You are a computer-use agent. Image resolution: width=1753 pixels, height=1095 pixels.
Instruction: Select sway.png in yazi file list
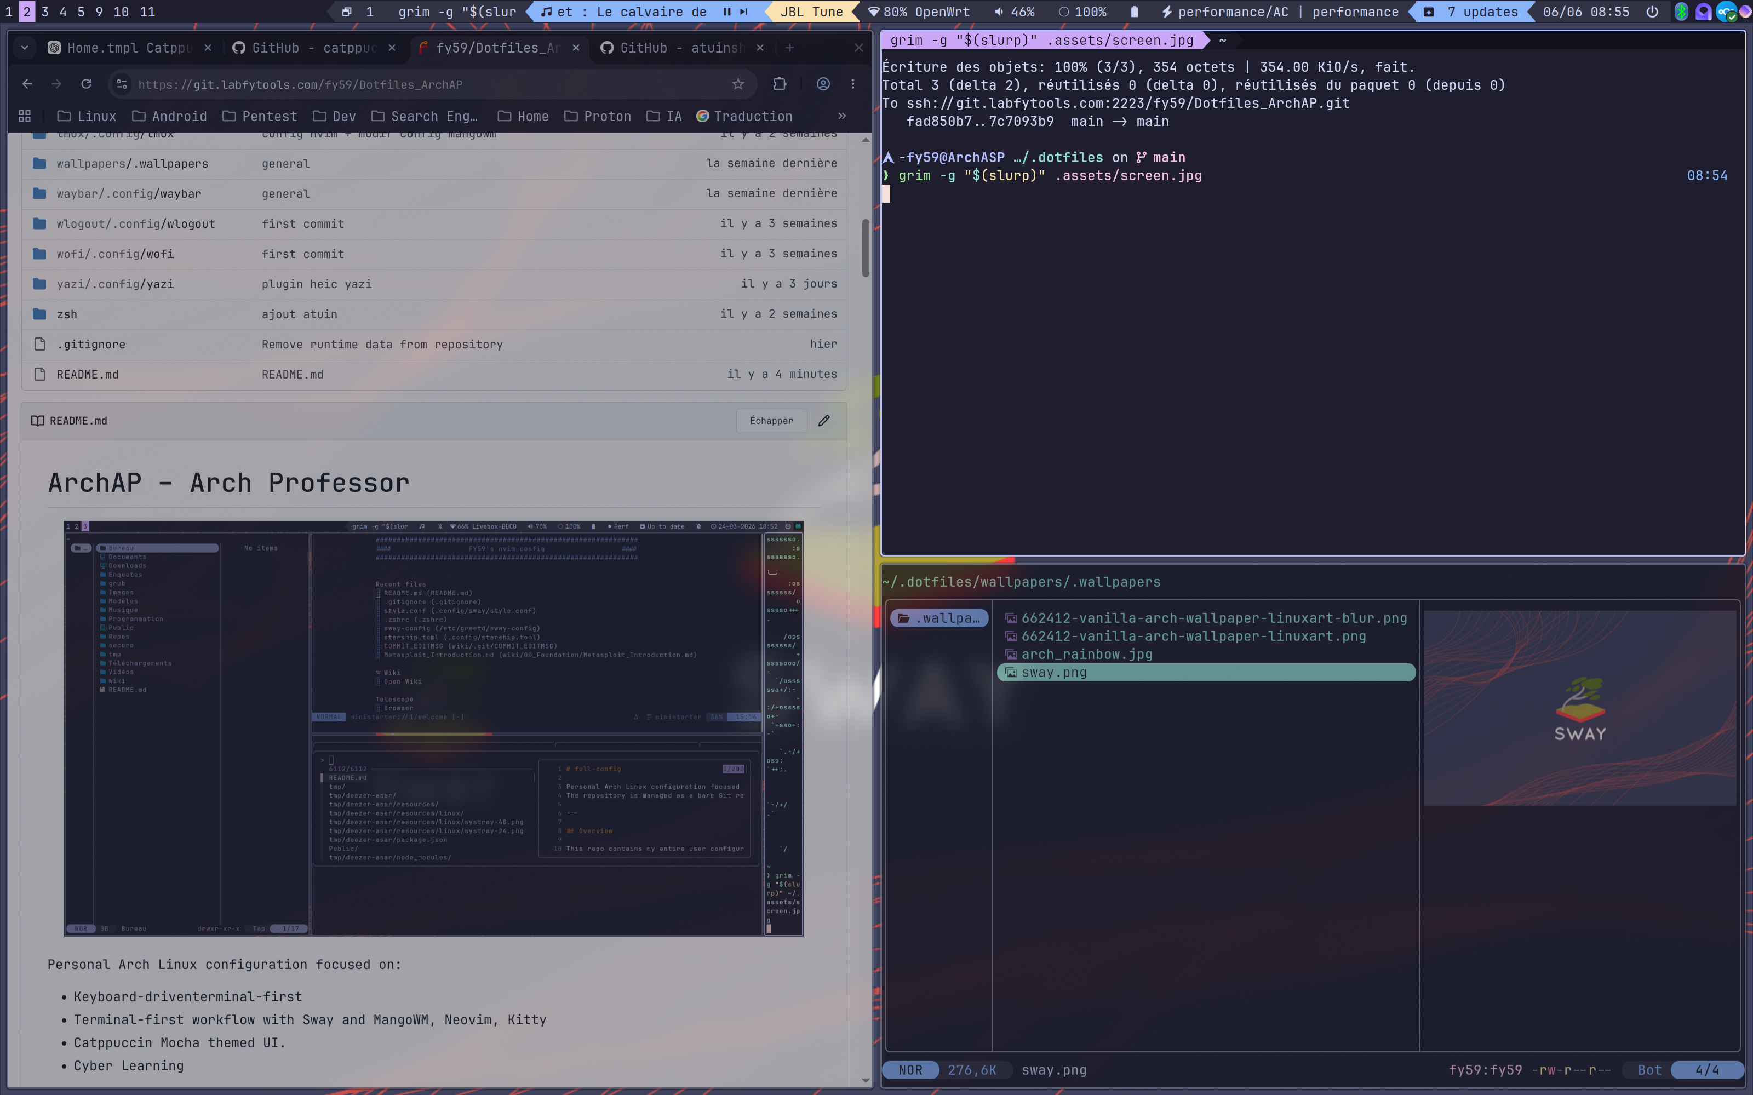coord(1206,672)
